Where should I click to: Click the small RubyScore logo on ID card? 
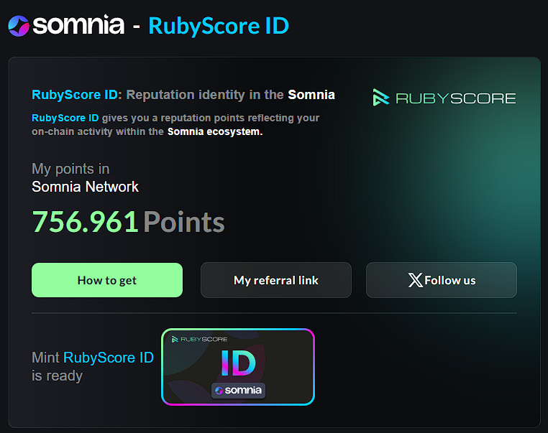[x=199, y=339]
